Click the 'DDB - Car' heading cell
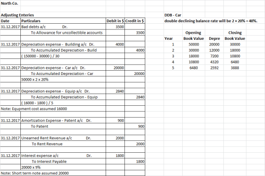This screenshot has width=265, height=176. (173, 15)
